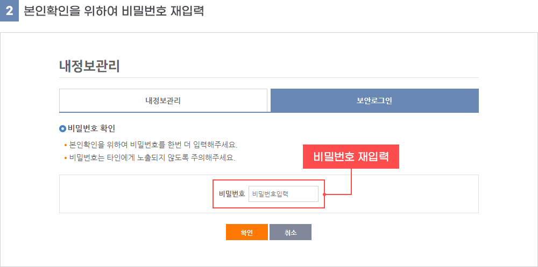Confirm with the orange 확인 button
Screen dimensions: 538x267
pyautogui.click(x=247, y=232)
